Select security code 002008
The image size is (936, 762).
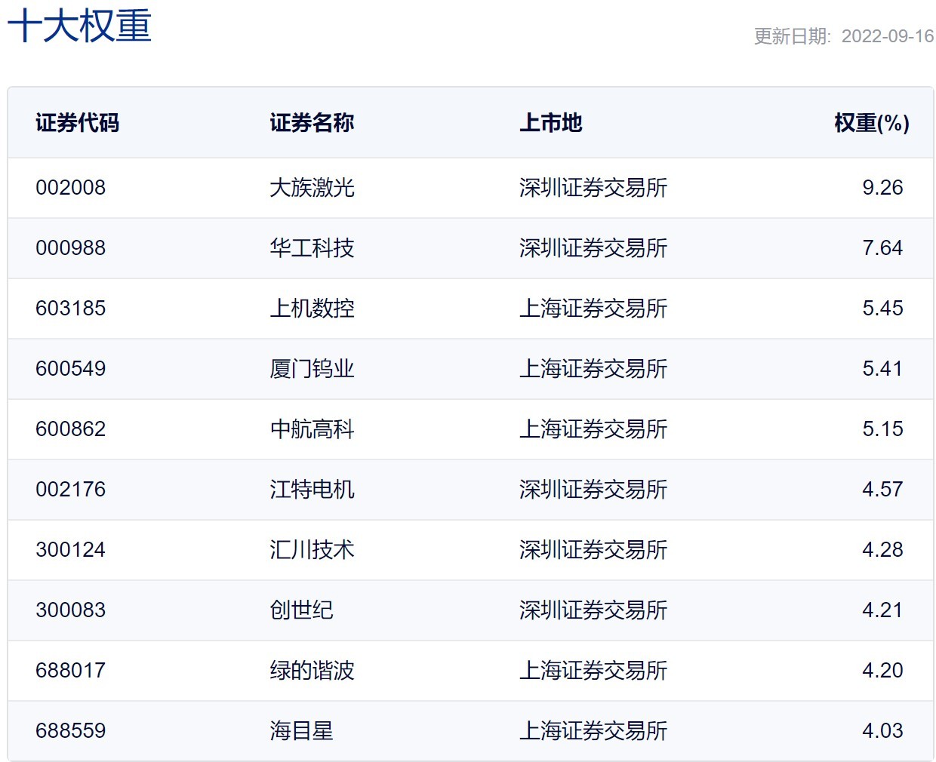pyautogui.click(x=70, y=188)
